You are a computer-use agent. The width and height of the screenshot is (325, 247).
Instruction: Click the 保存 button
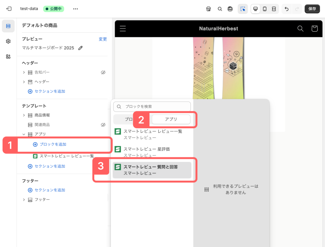pyautogui.click(x=312, y=9)
